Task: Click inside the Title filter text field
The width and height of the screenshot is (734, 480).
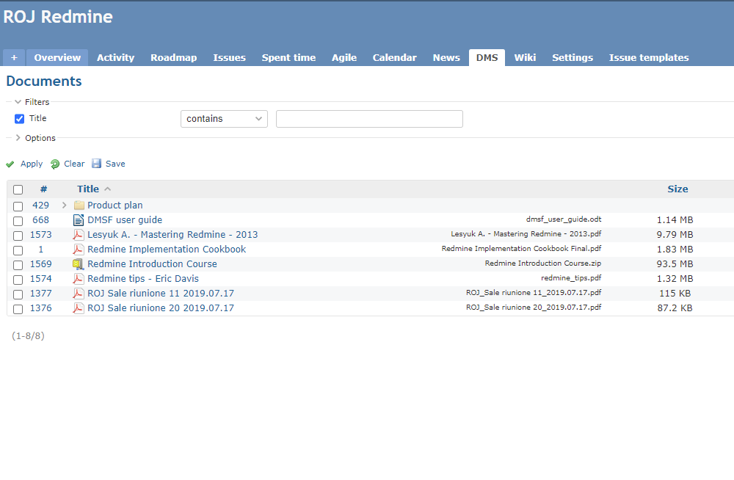Action: tap(369, 118)
